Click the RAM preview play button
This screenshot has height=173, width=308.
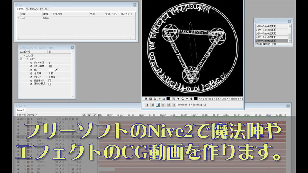pyautogui.click(x=174, y=105)
